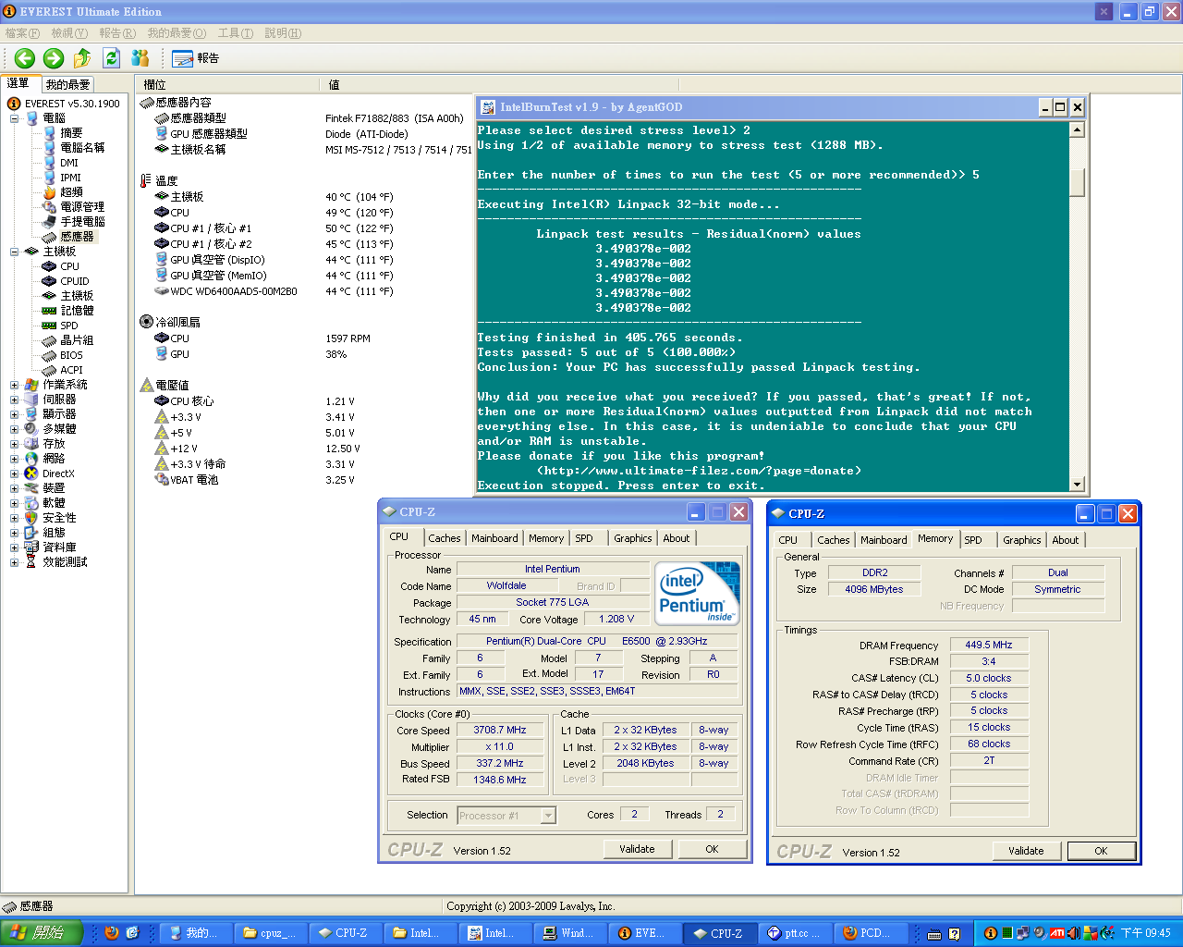Expand the 多媒體 tree node
Viewport: 1183px width, 947px height.
pyautogui.click(x=14, y=429)
